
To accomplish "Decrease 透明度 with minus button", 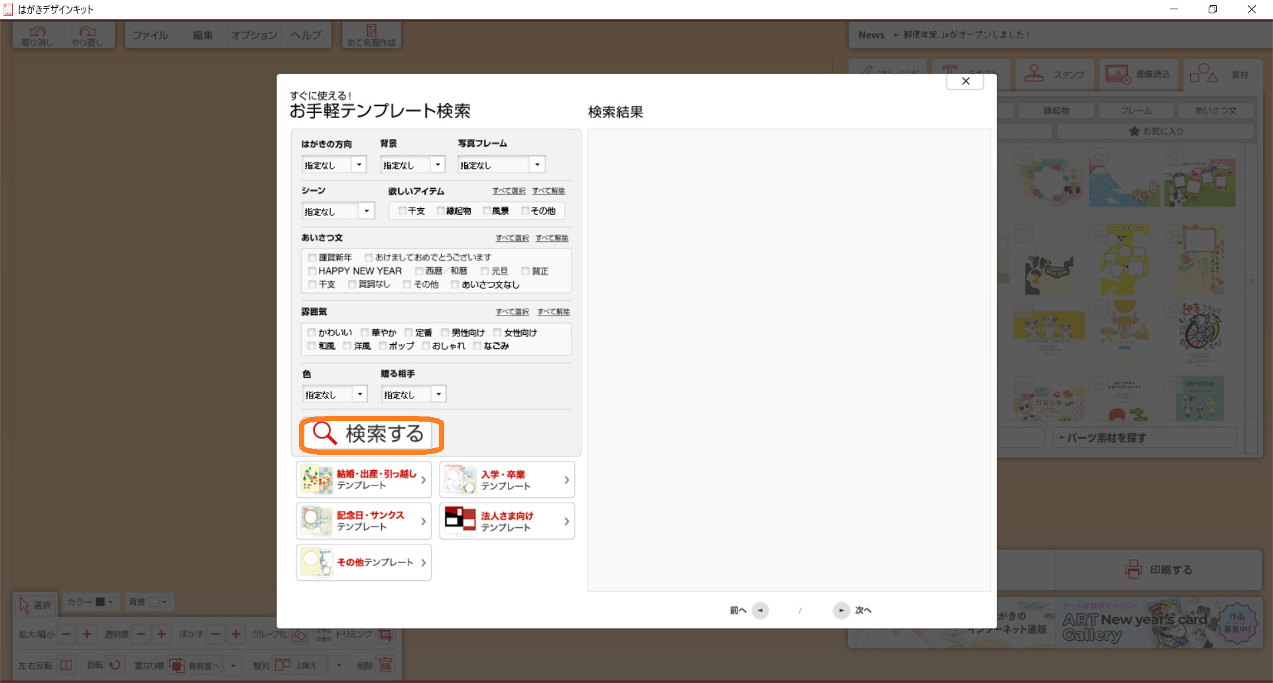I will coord(141,635).
